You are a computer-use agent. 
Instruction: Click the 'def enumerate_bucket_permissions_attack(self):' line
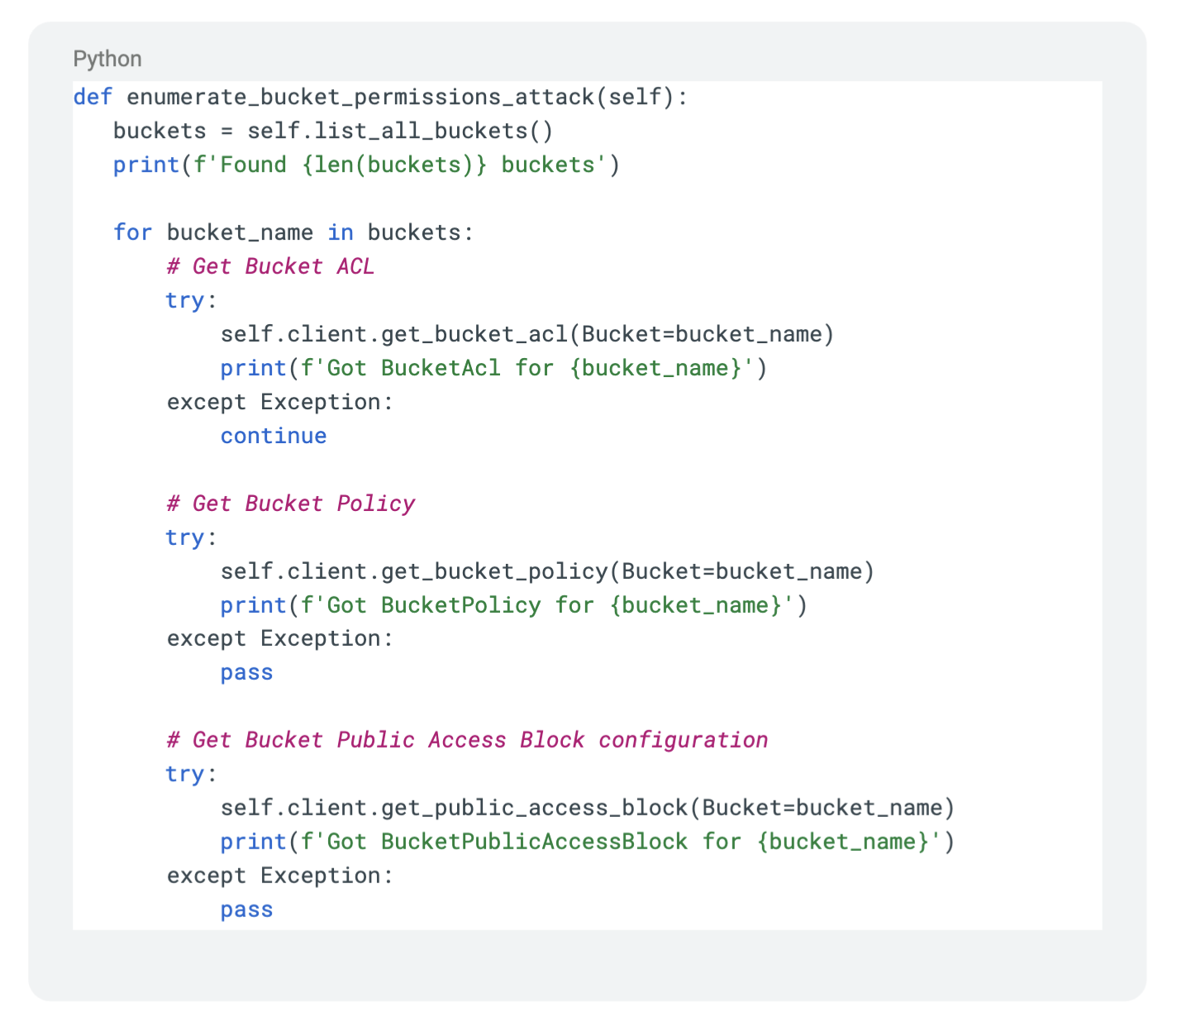tap(380, 97)
